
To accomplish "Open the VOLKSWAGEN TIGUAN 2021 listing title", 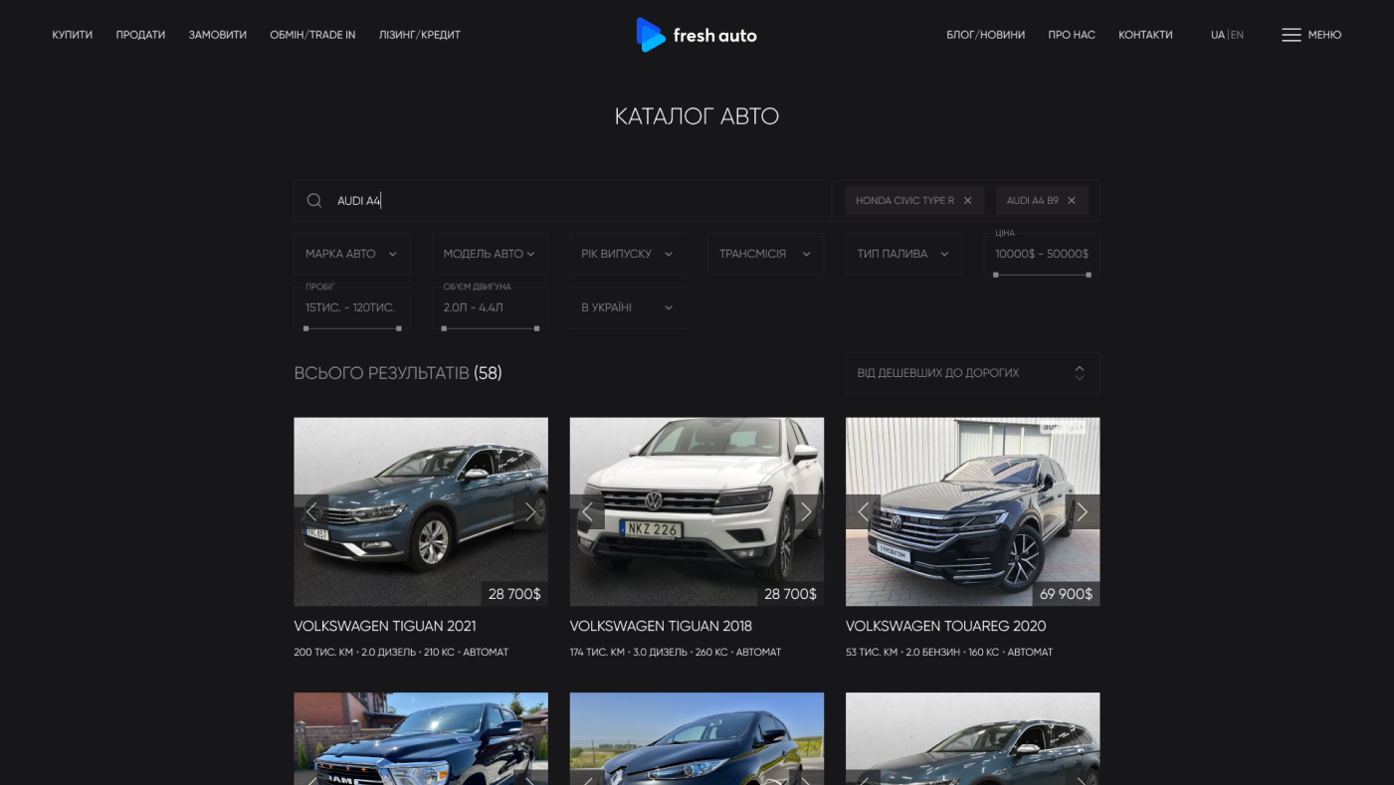I will (385, 626).
